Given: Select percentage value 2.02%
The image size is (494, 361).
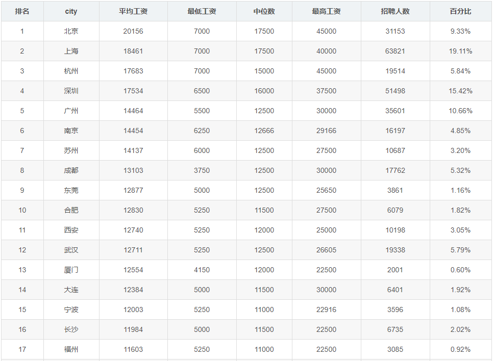Looking at the screenshot, I should coord(460,329).
